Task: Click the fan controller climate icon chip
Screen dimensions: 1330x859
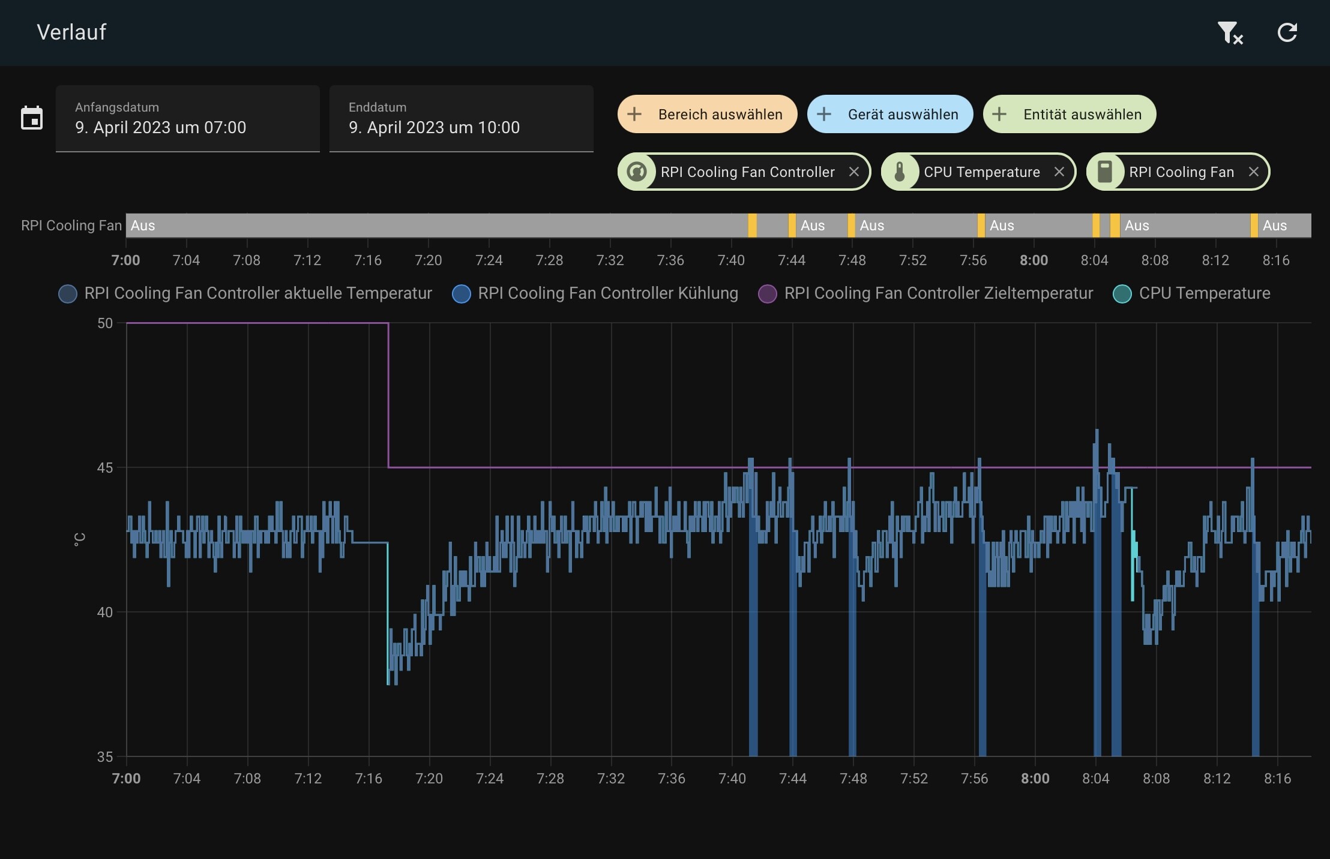Action: (x=637, y=172)
